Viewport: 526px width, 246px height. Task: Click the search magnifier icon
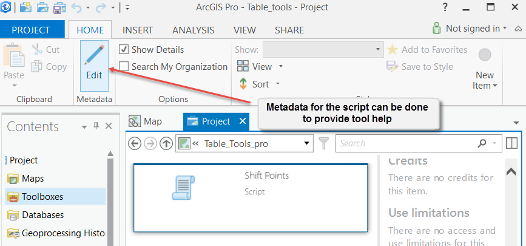(x=482, y=143)
